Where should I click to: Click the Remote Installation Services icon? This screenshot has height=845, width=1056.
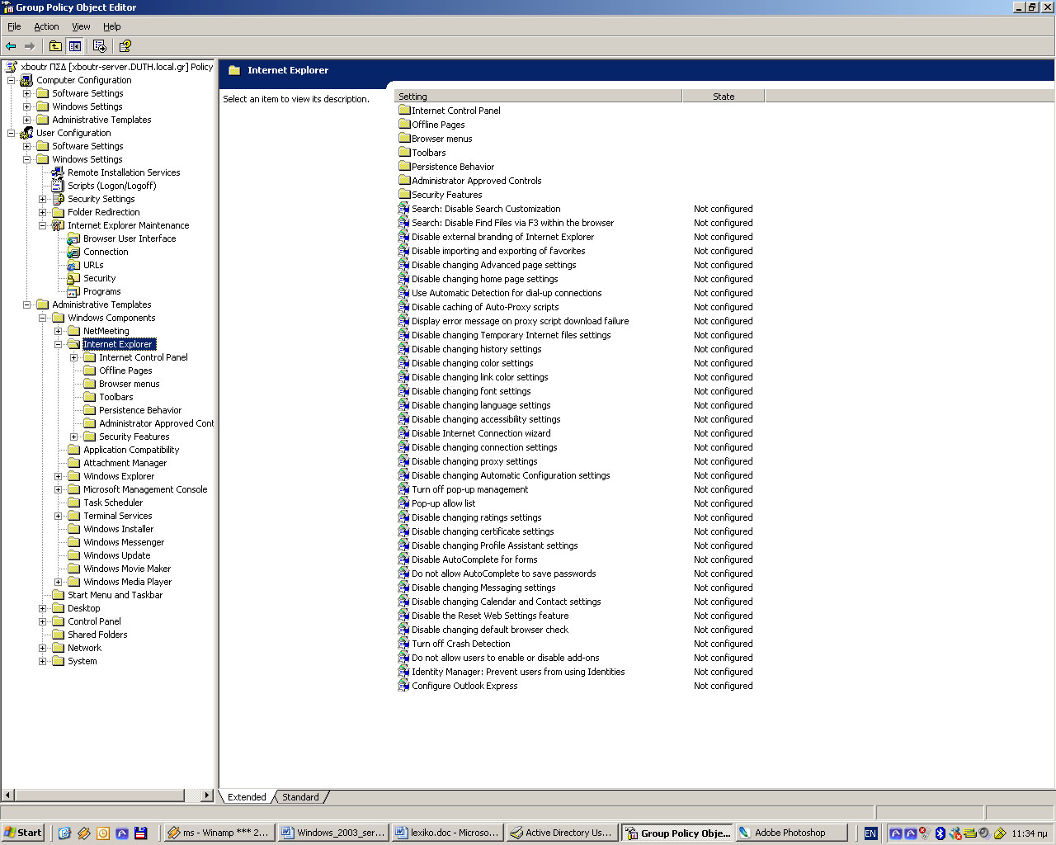pyautogui.click(x=58, y=172)
